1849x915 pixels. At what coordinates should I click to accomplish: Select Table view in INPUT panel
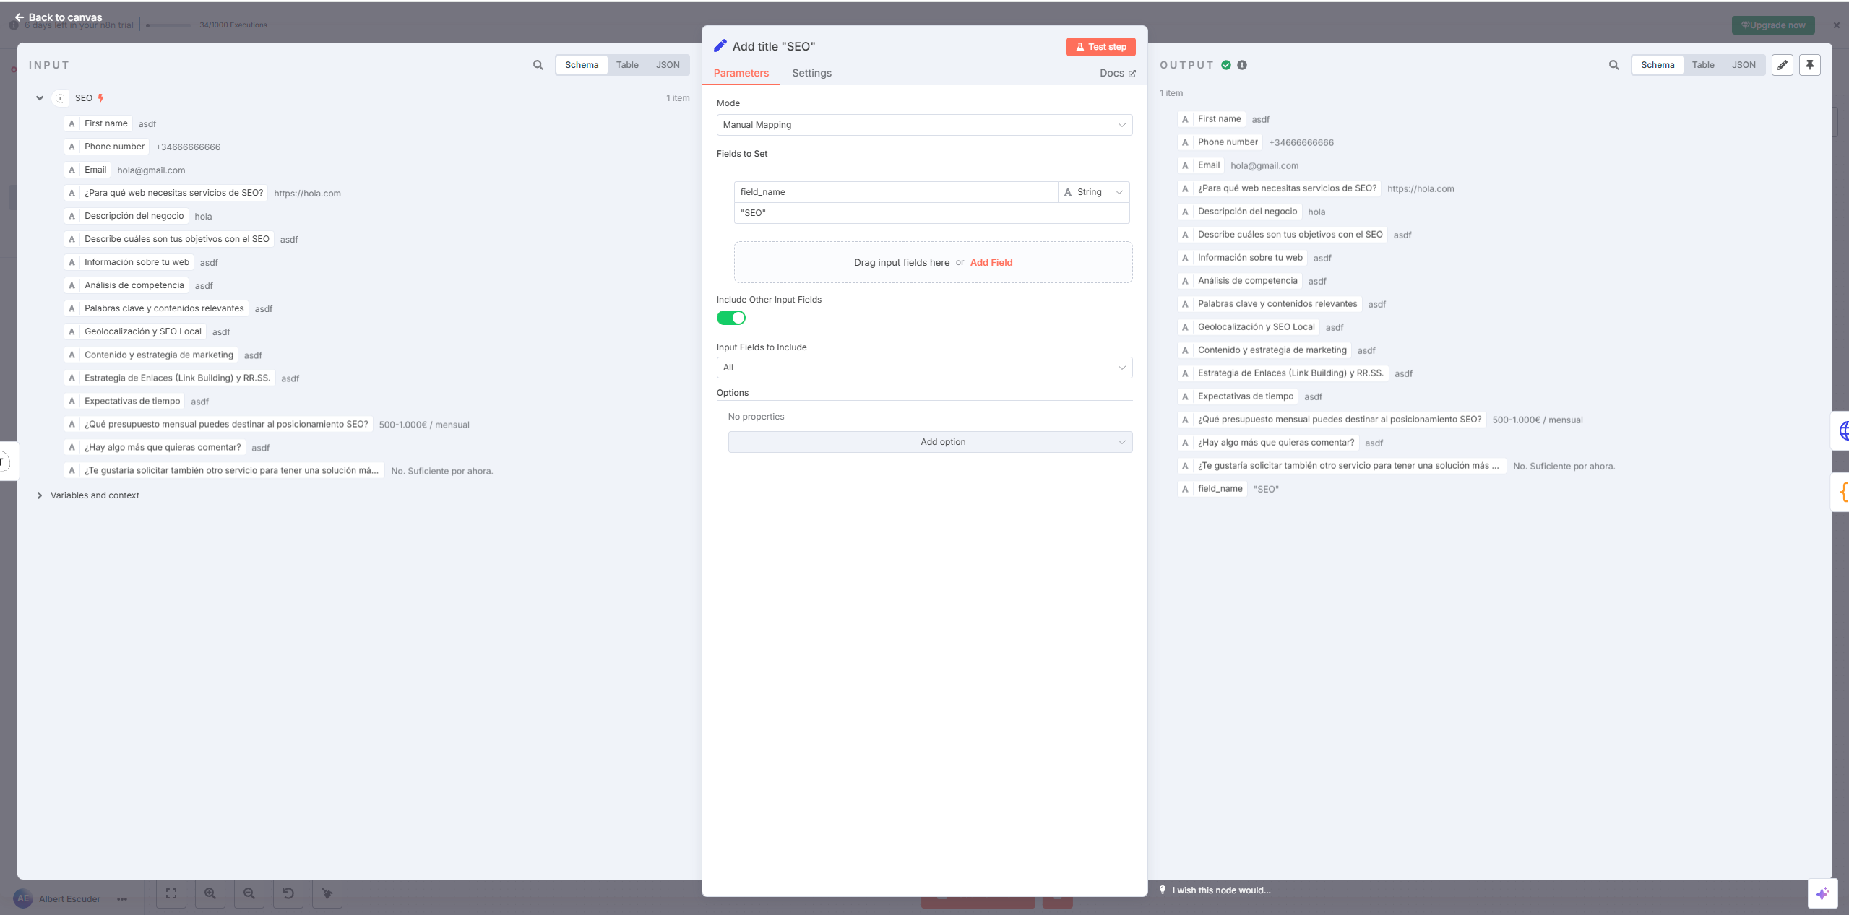click(x=627, y=65)
